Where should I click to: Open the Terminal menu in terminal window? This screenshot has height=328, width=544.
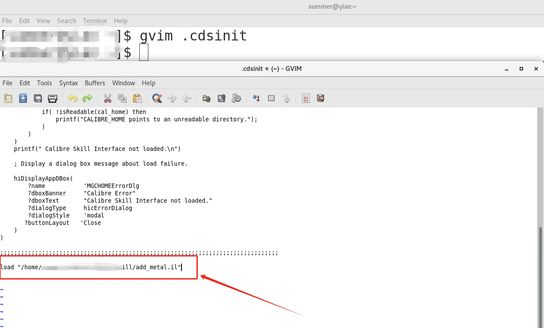pos(95,20)
